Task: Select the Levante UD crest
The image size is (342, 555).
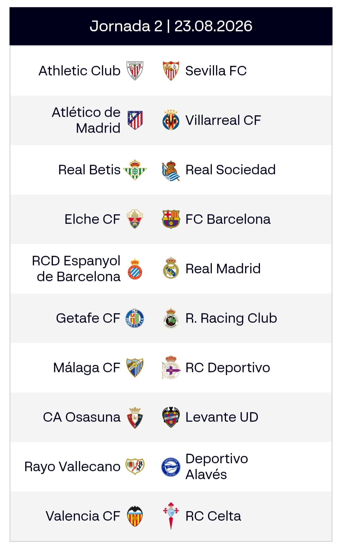Action: tap(171, 417)
